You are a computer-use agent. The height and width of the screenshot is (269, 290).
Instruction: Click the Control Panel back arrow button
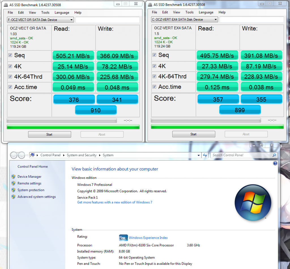[14, 155]
